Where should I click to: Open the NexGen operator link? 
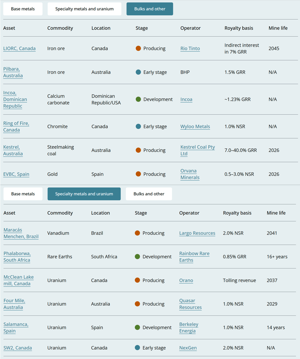[188, 348]
